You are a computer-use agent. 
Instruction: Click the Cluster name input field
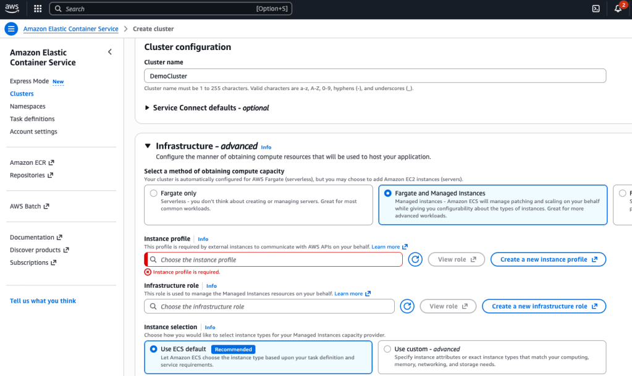point(374,76)
